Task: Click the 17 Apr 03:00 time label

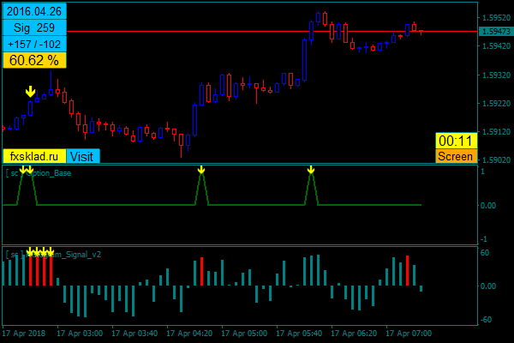Action: coord(80,334)
